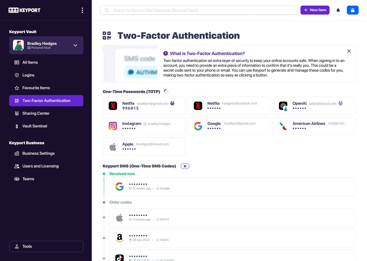Click the OpenAI logo icon

(x=283, y=106)
